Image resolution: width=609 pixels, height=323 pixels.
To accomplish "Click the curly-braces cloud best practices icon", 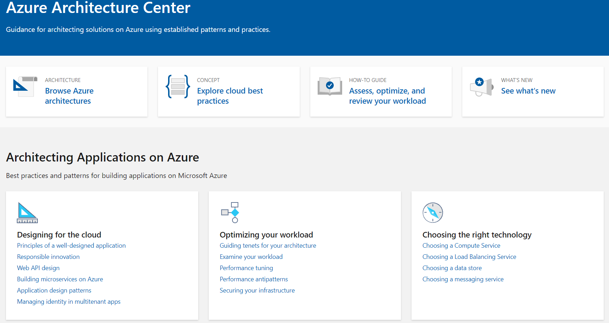I will coord(178,86).
